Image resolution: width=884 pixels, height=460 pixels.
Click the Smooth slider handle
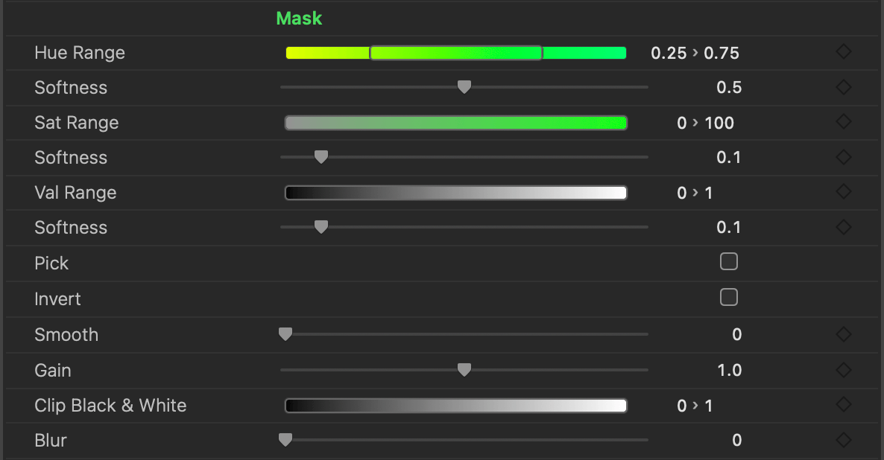click(x=285, y=334)
